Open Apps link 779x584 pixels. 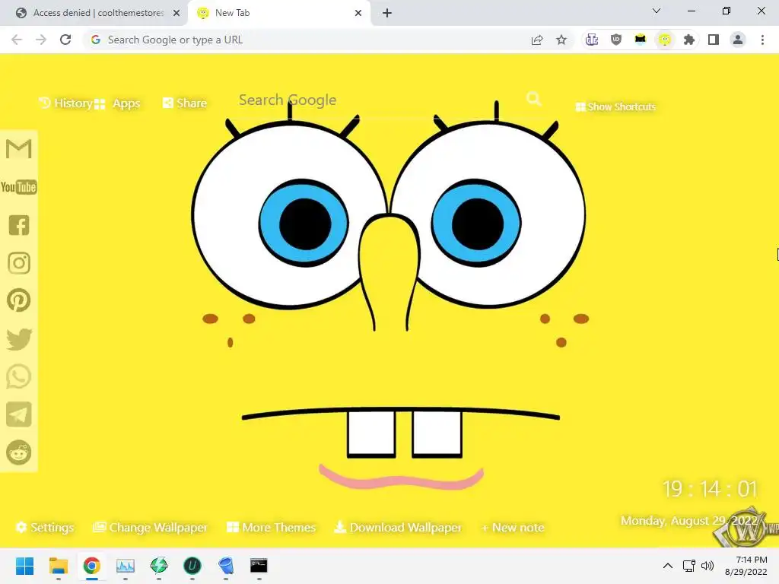pyautogui.click(x=117, y=103)
